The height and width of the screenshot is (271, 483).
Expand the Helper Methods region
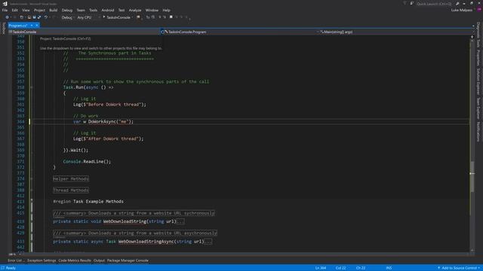point(32,179)
